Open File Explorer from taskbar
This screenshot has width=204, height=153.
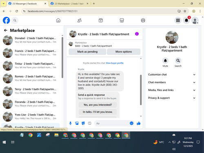click(x=56, y=135)
